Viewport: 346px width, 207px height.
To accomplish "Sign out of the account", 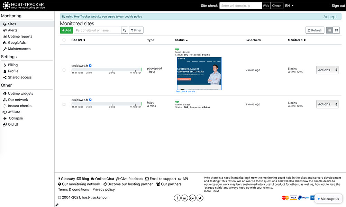I will (x=338, y=6).
